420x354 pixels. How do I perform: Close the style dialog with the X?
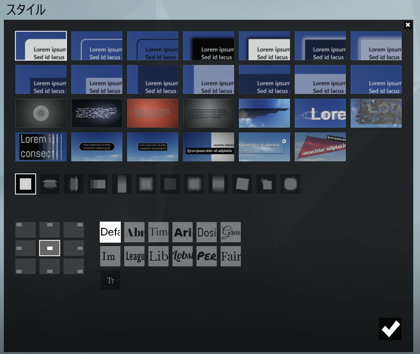pyautogui.click(x=407, y=25)
